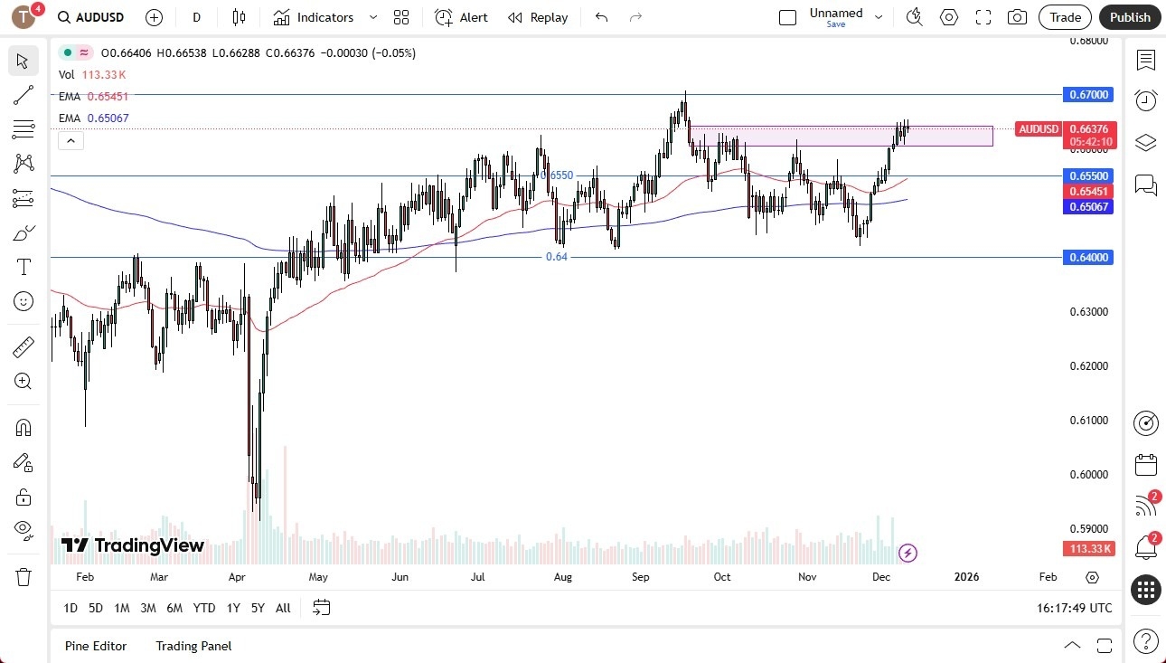Switch to the Trading Panel tab
This screenshot has height=663, width=1166.
193,646
